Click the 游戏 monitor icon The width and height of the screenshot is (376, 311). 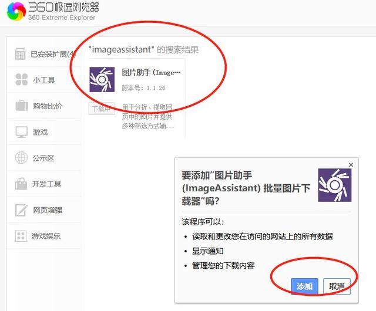tap(21, 132)
